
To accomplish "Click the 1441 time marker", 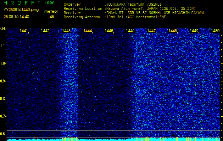I will pos(24,31).
